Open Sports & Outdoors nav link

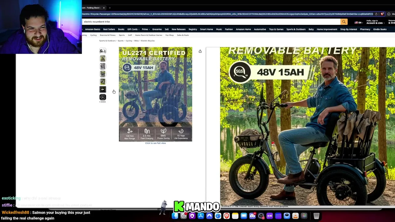tap(296, 29)
